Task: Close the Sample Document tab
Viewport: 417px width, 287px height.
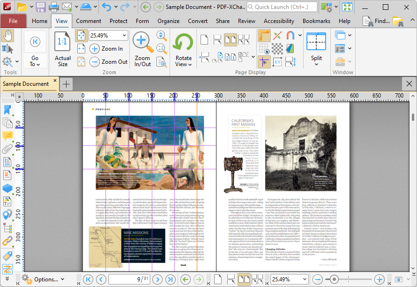Action: pyautogui.click(x=55, y=80)
